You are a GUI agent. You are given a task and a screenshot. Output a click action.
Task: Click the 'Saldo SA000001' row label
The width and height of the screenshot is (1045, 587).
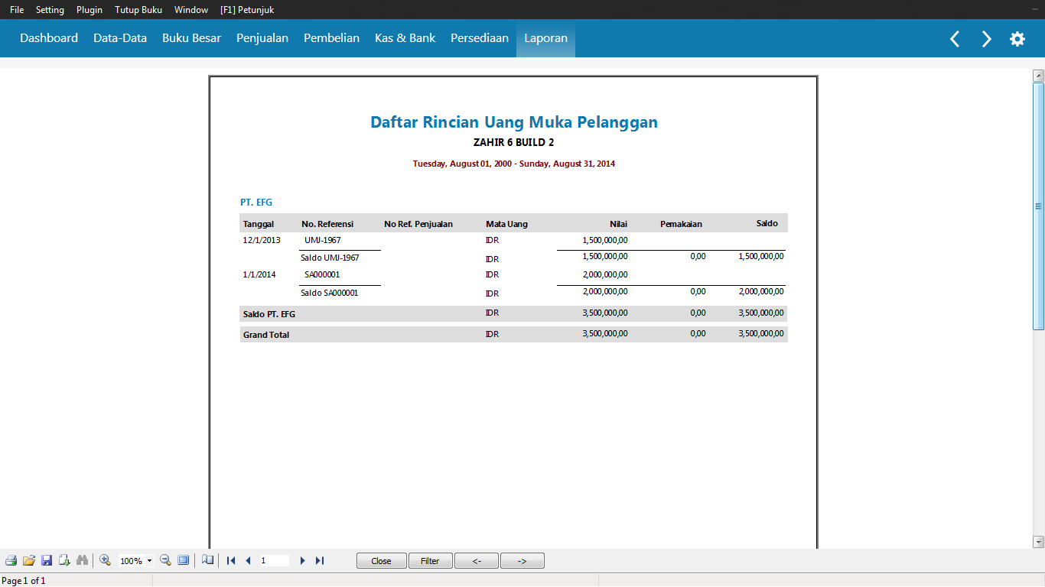point(330,293)
